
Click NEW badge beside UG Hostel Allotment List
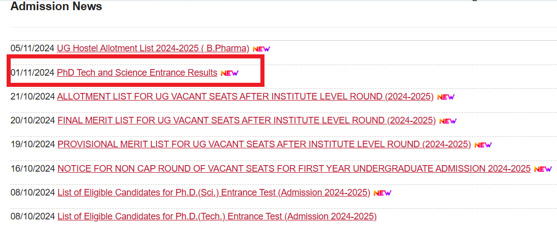261,49
